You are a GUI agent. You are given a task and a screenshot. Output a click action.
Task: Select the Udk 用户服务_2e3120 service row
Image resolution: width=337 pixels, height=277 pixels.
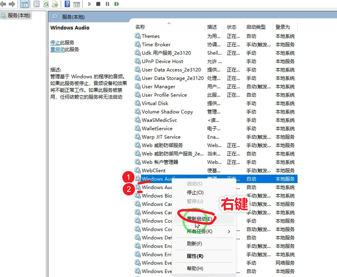pos(216,53)
